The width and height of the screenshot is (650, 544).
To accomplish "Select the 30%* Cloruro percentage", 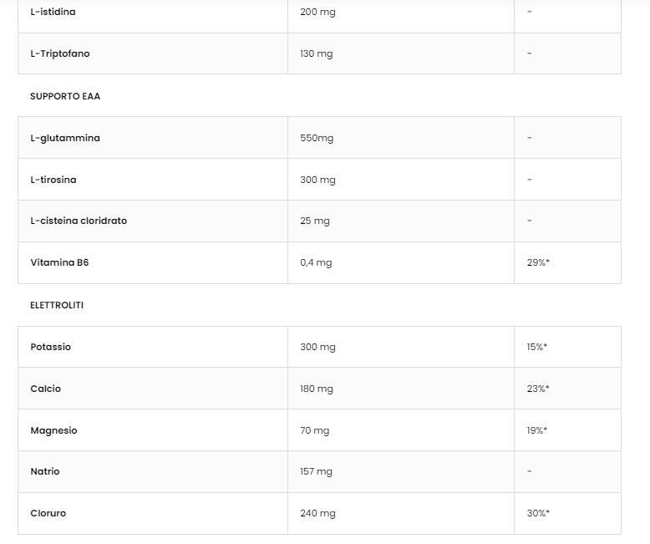I will 538,513.
